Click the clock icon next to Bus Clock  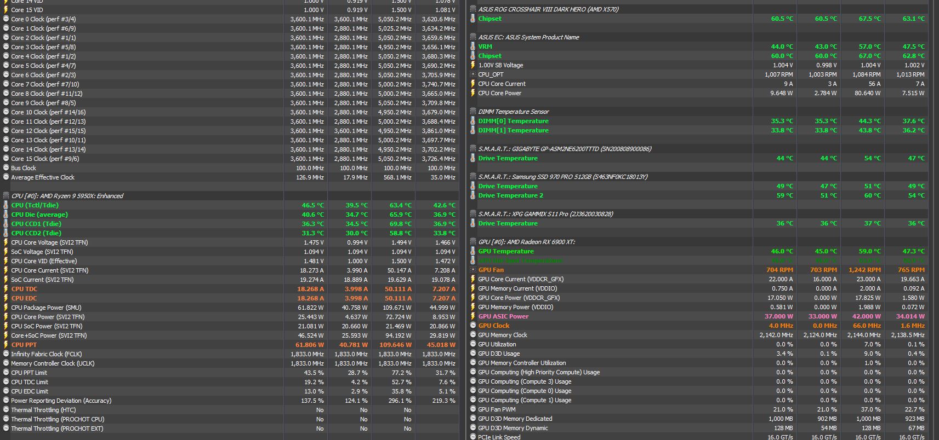click(x=6, y=168)
